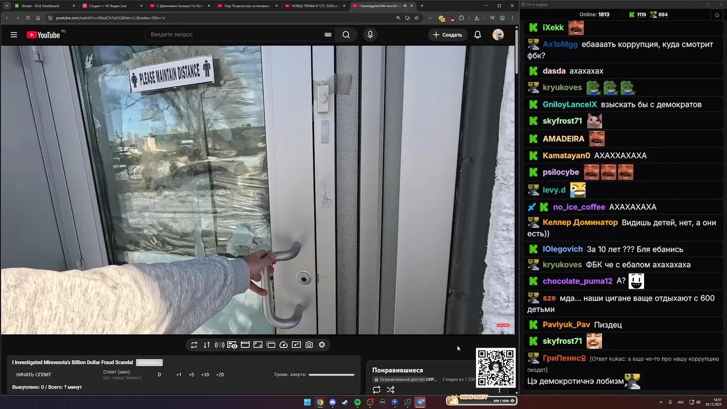This screenshot has height=409, width=727.
Task: Add +5 minutes to the split
Action: click(x=191, y=375)
